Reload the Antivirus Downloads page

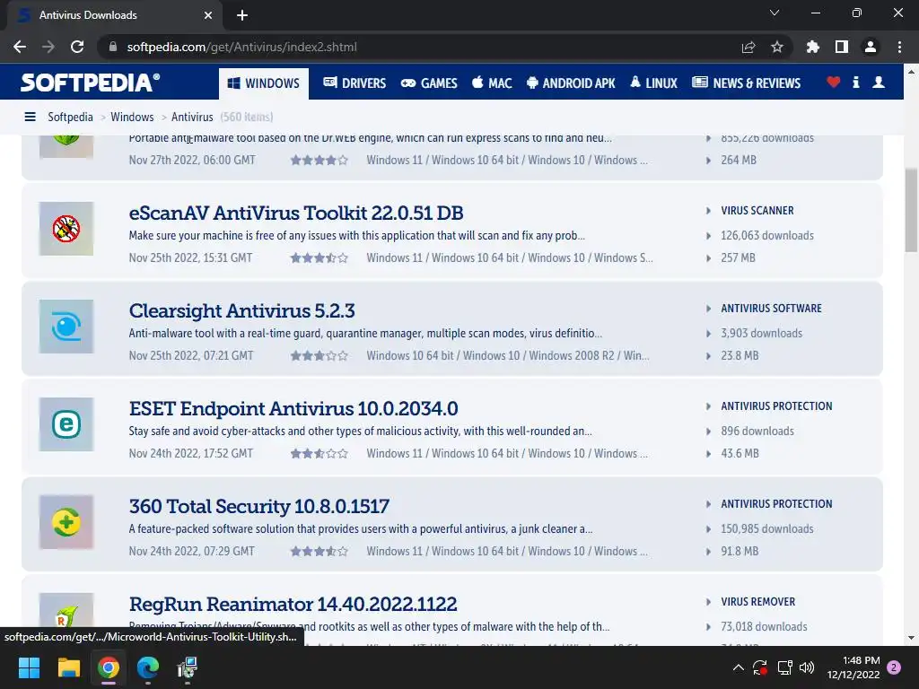77,47
